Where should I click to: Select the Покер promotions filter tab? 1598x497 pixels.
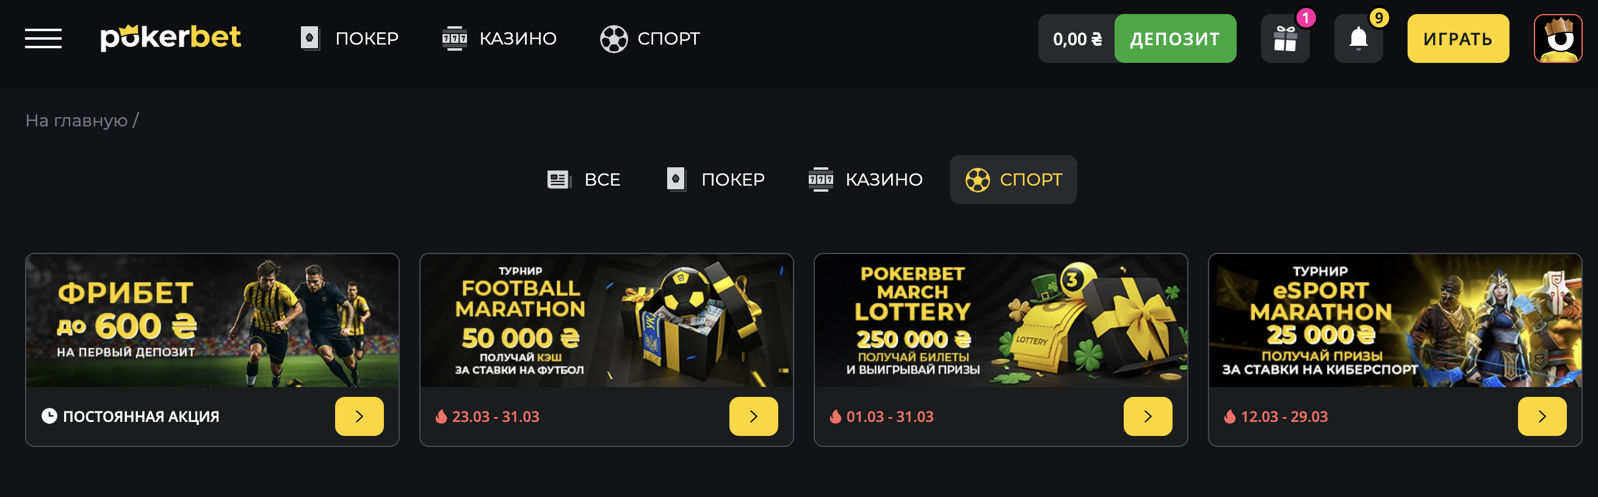[715, 180]
